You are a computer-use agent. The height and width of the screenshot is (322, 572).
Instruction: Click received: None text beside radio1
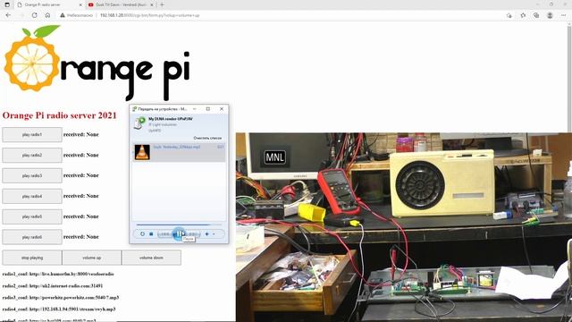click(81, 134)
